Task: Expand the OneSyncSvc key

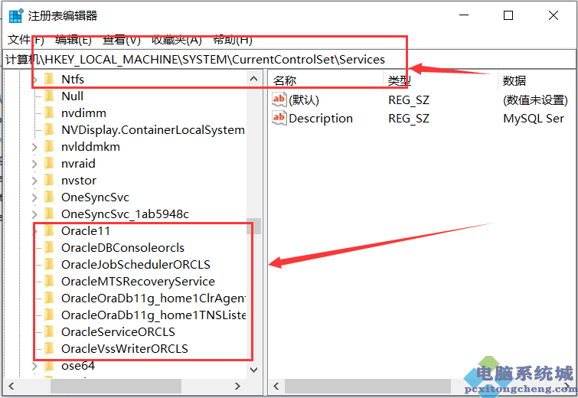Action: tap(34, 197)
